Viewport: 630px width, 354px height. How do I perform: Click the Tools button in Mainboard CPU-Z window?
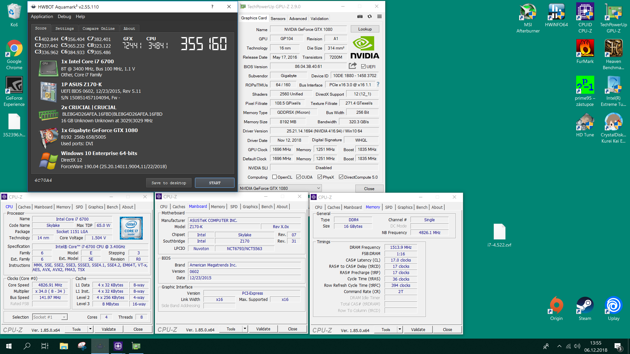pos(231,329)
